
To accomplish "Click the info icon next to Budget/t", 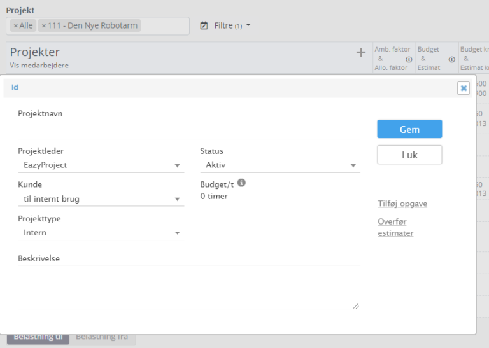I will [241, 183].
